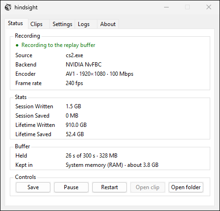The width and height of the screenshot is (220, 211).
Task: Click the Held label in Buffer group
Action: coord(21,156)
